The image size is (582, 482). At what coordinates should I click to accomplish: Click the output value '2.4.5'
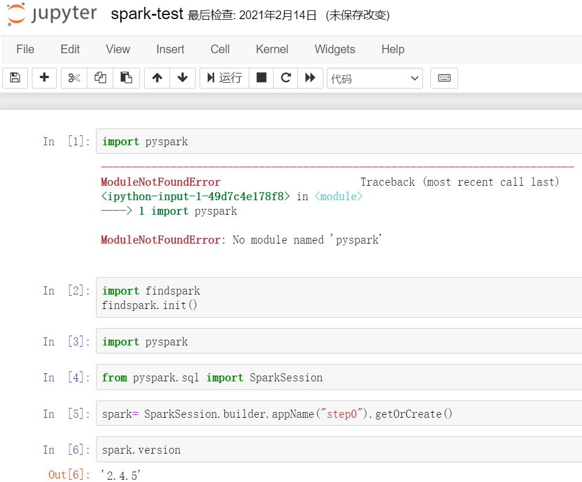[121, 475]
